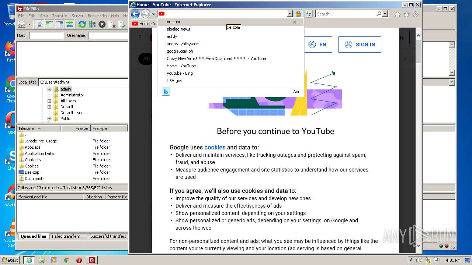Click FileZilla refresh file lists icon
The height and width of the screenshot is (265, 472).
(82, 24)
